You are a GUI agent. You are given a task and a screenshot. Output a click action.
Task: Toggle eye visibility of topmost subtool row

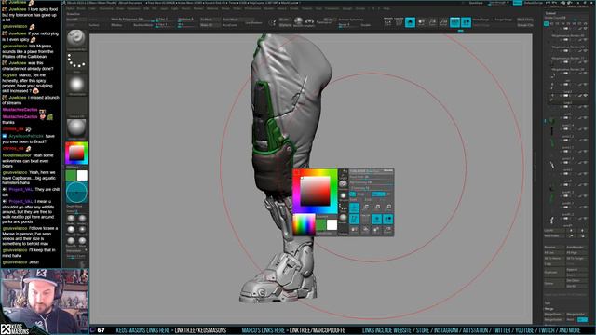point(585,29)
